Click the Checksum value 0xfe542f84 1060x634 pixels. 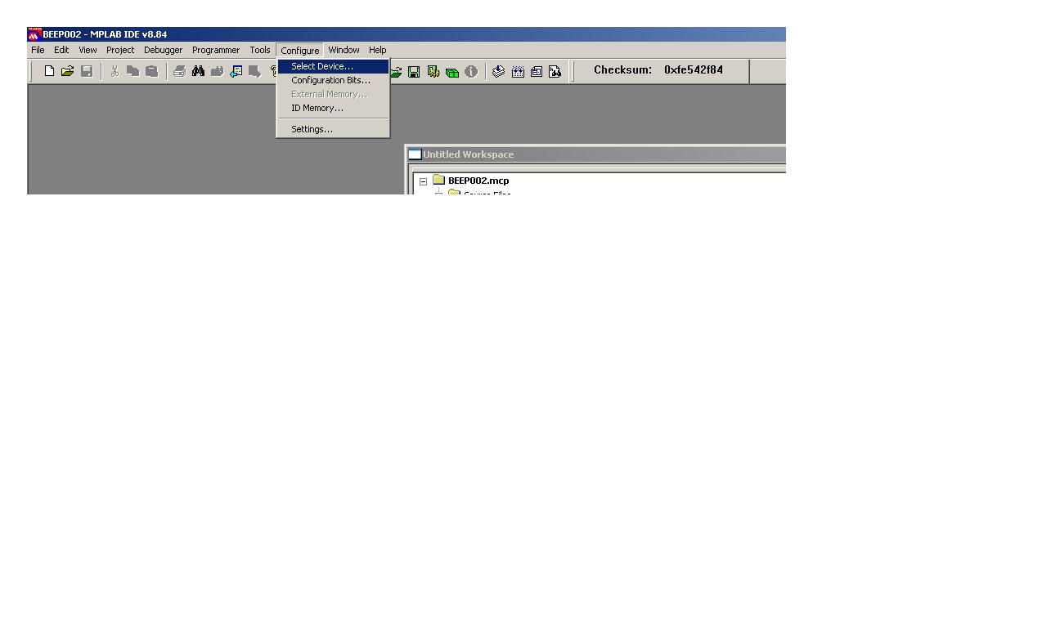694,70
